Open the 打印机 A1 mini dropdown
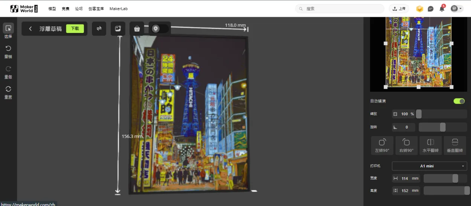 point(430,166)
